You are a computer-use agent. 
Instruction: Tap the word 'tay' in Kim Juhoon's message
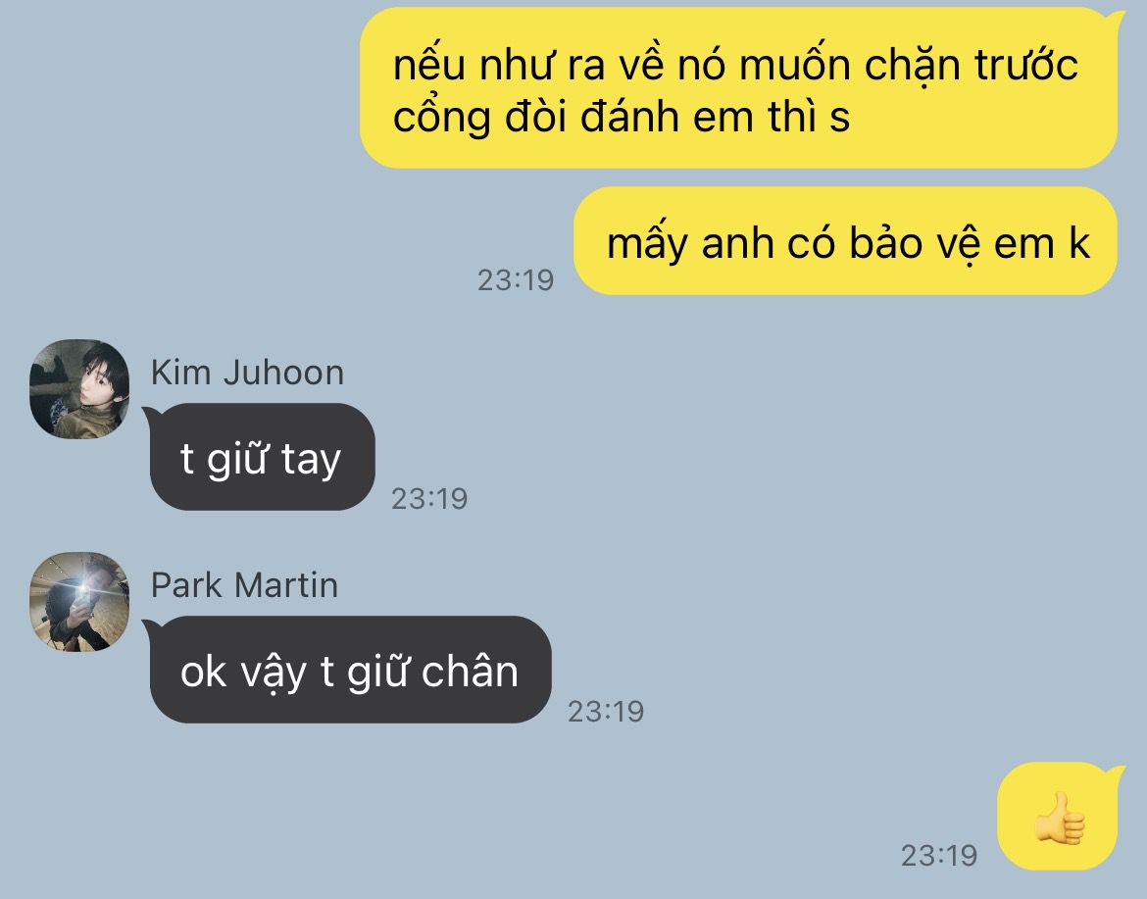pyautogui.click(x=311, y=460)
